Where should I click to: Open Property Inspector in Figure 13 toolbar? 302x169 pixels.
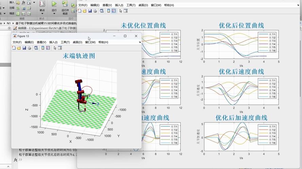pos(60,48)
